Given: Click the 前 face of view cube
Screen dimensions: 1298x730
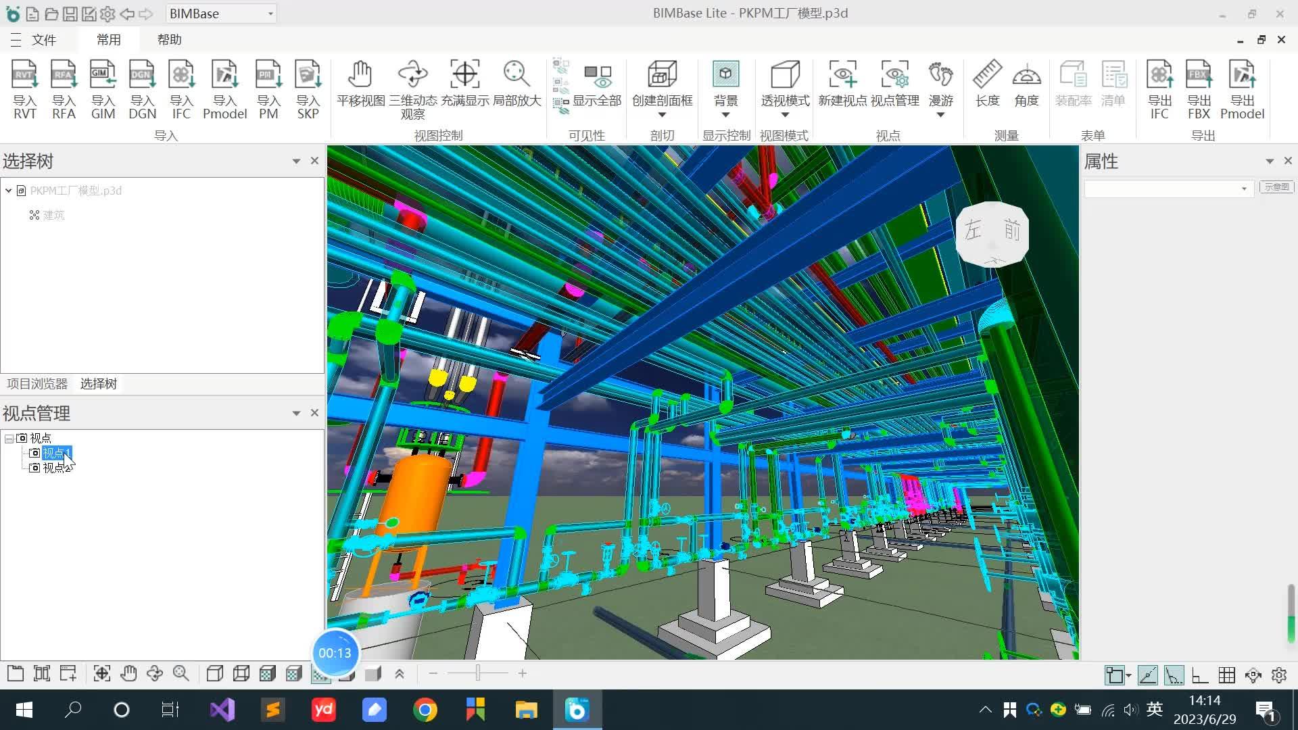Looking at the screenshot, I should (x=1011, y=230).
